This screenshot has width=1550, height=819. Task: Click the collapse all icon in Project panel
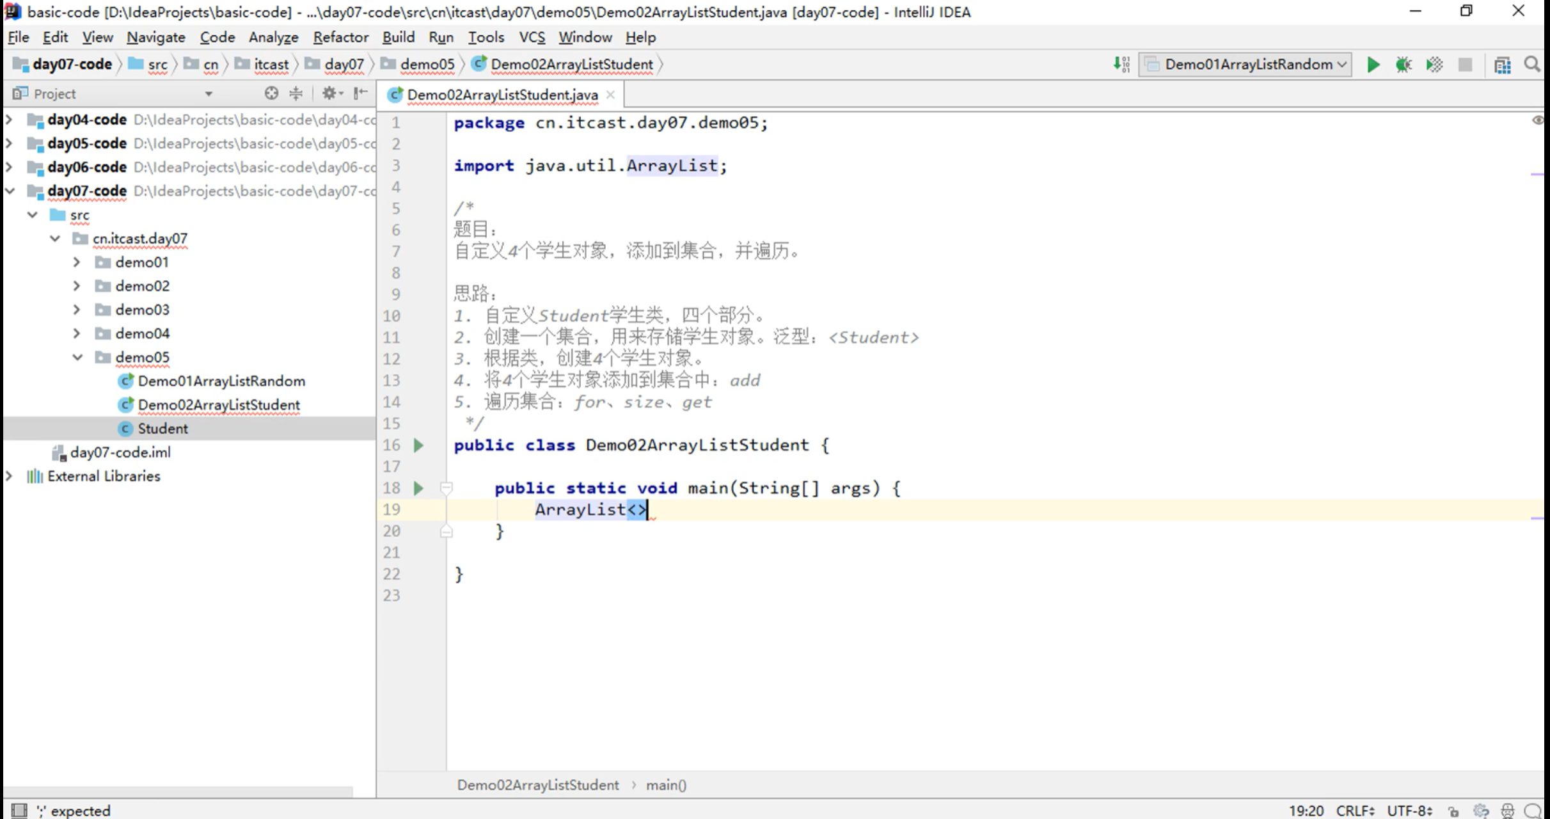coord(296,93)
